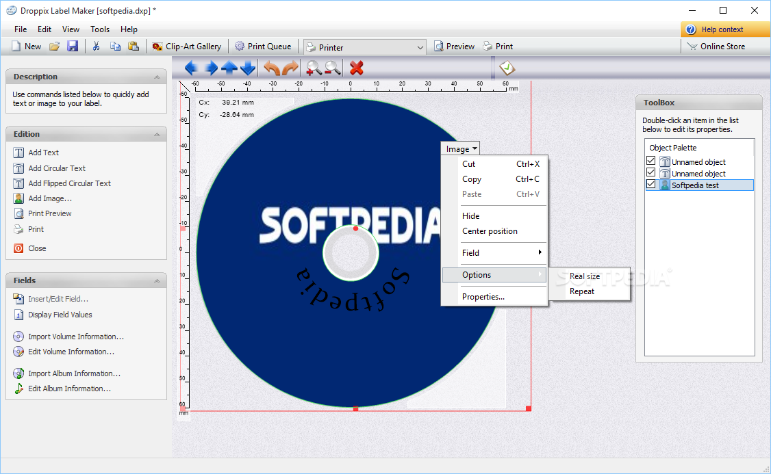Click the red bottom-right selection handle
The height and width of the screenshot is (474, 771).
click(529, 408)
